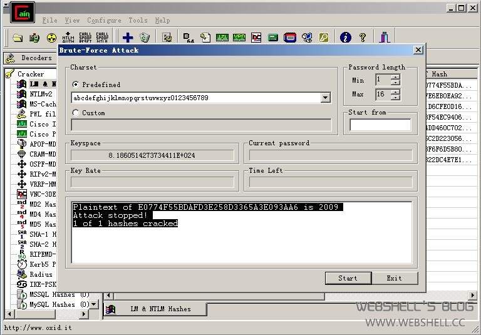Open the Base64 password decoder tool
Image resolution: width=481 pixels, height=335 pixels.
[x=189, y=38]
